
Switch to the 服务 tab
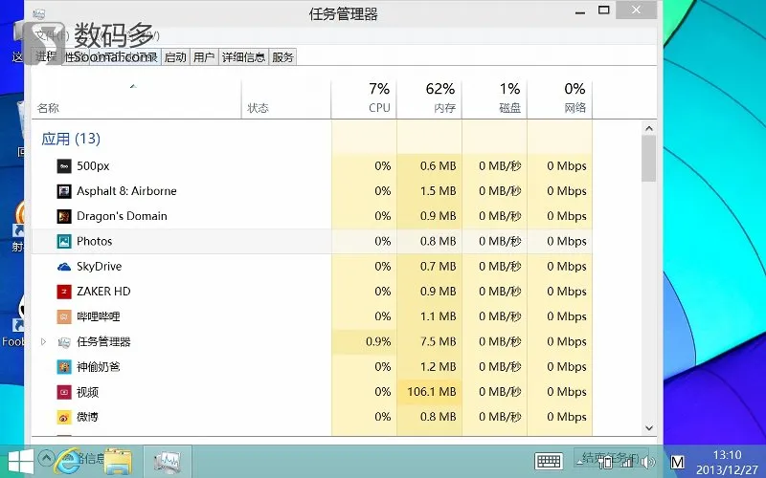(x=282, y=57)
